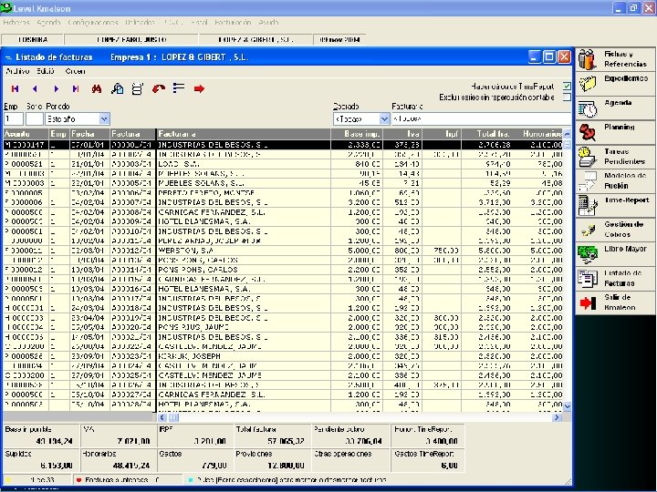Open the Agenda main menu

coord(48,22)
